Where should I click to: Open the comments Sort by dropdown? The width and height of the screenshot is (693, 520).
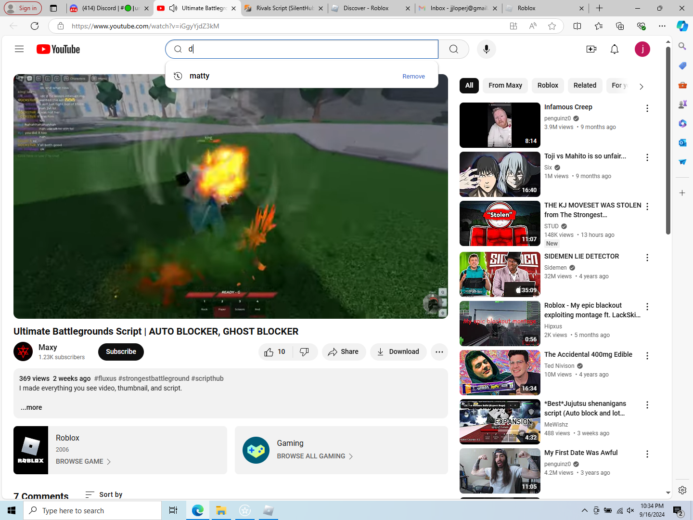point(104,494)
